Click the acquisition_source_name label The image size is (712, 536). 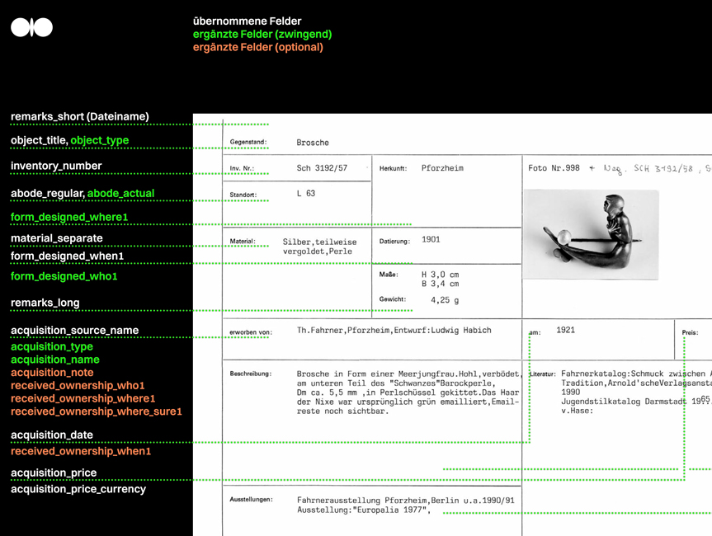[x=75, y=331]
